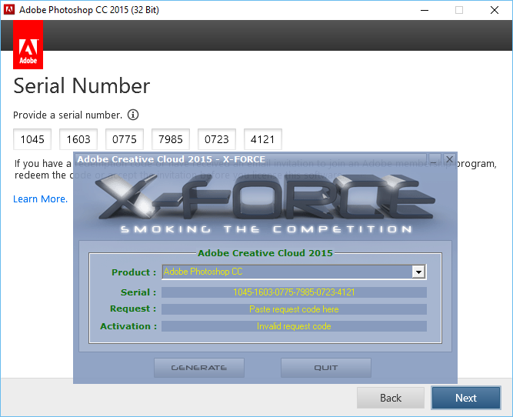
Task: Open the Learn More link
Action: 40,199
